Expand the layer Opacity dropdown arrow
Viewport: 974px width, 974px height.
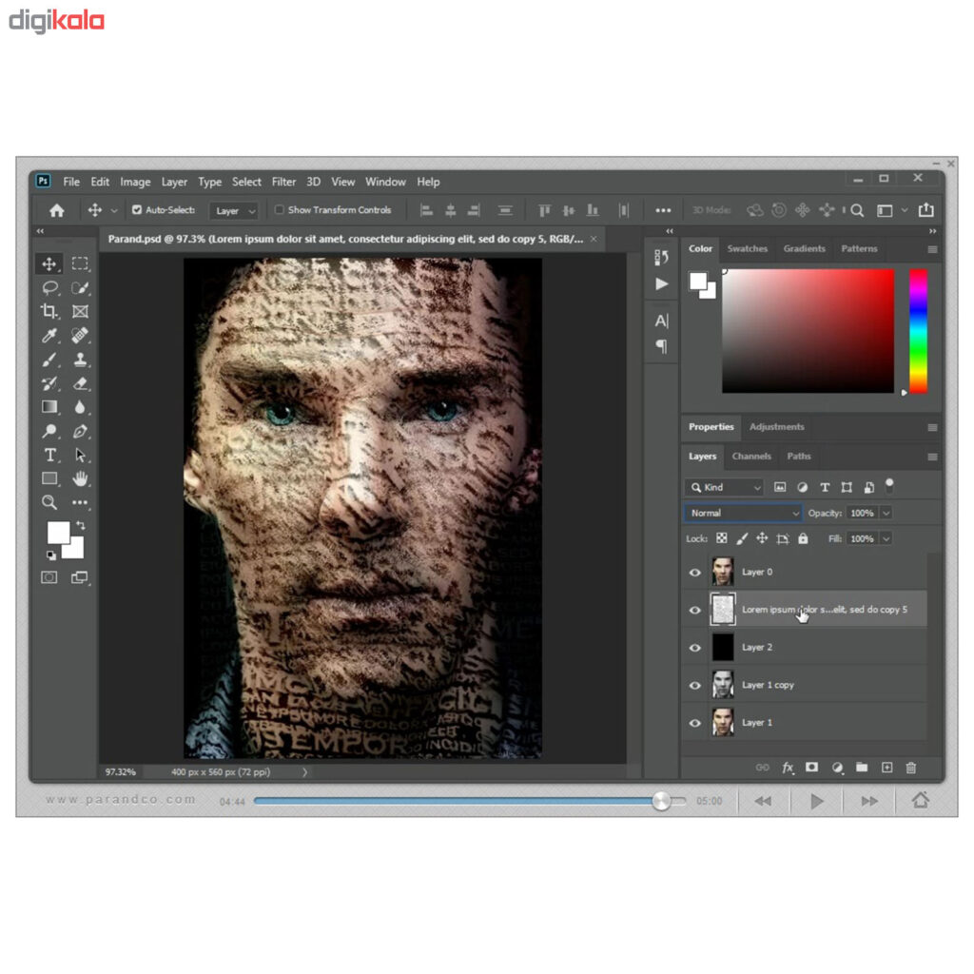point(886,513)
